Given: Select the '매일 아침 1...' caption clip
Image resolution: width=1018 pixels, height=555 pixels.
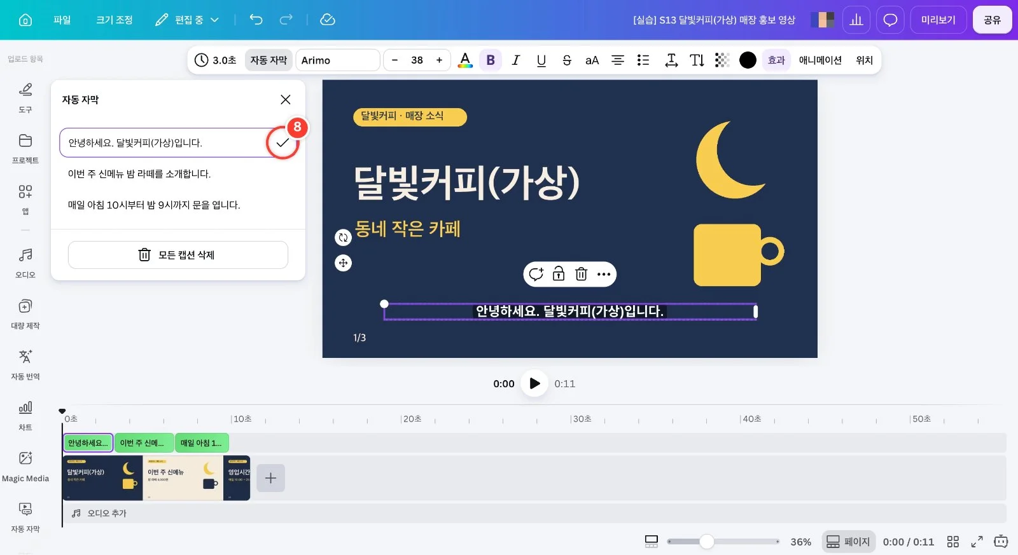Looking at the screenshot, I should [x=202, y=443].
